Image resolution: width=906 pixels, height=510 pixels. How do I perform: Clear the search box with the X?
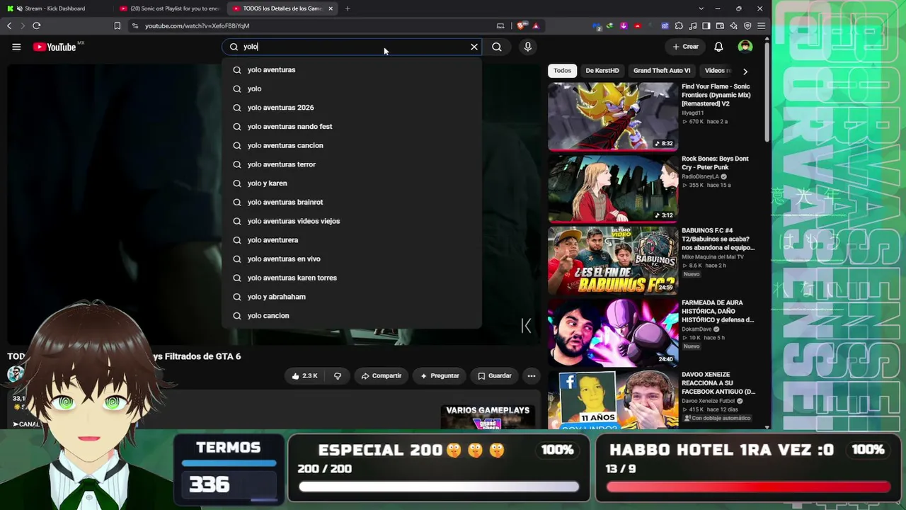[x=474, y=47]
